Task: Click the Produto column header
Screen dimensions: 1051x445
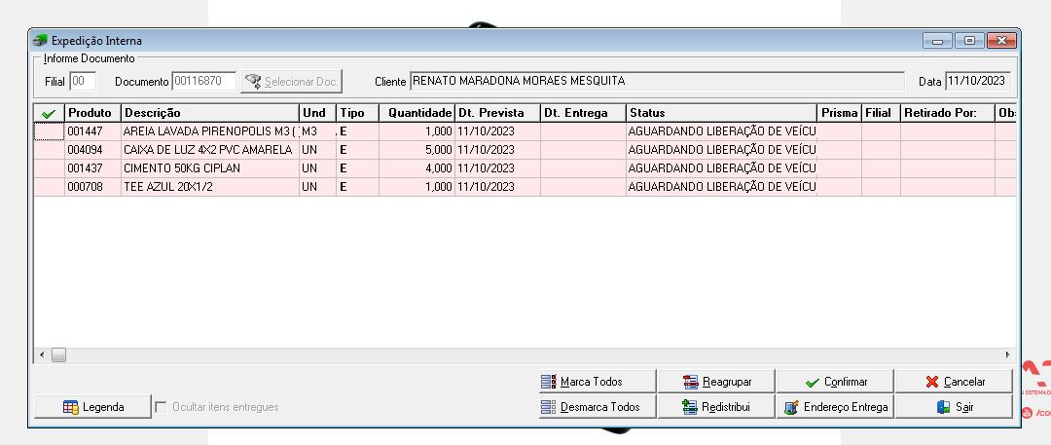Action: coord(92,113)
